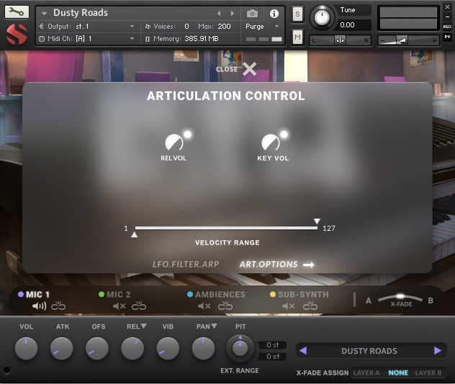Take a snapshot with the camera icon
This screenshot has height=384, width=455.
[252, 14]
